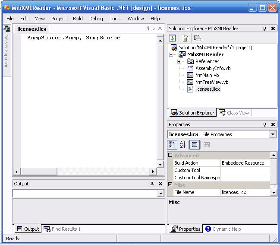The width and height of the screenshot is (280, 245).
Task: Click editor tab scroll right arrow
Action: 154,29
